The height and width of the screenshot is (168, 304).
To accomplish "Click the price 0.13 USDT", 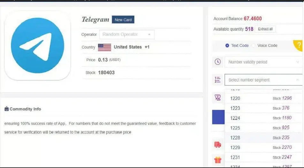I will (109, 60).
